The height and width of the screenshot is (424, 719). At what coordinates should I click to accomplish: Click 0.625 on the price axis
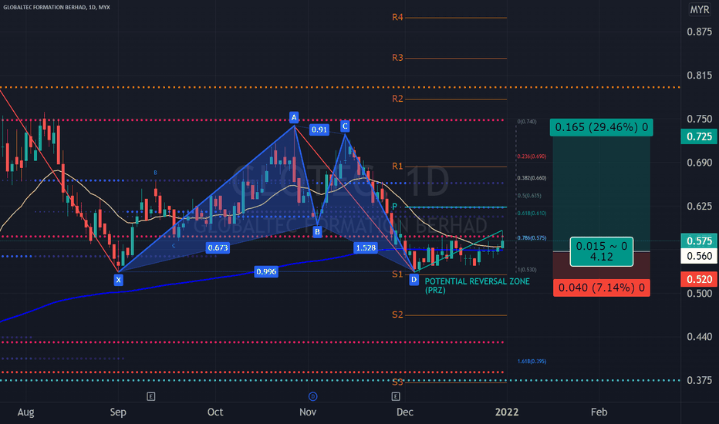pos(699,207)
